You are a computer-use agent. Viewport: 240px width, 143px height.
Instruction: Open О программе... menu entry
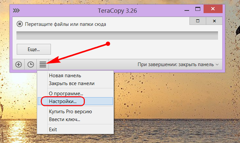point(75,93)
